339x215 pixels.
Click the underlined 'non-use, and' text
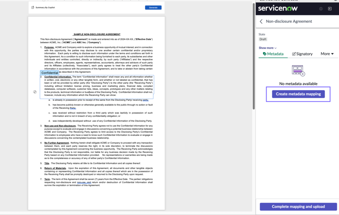click(84, 182)
